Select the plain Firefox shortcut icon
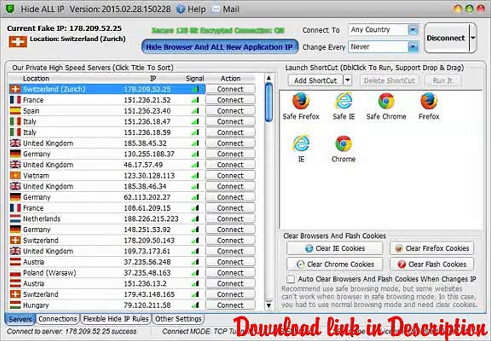 (429, 101)
